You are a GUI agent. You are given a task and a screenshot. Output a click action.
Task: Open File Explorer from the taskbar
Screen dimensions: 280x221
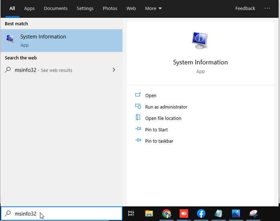click(x=149, y=213)
